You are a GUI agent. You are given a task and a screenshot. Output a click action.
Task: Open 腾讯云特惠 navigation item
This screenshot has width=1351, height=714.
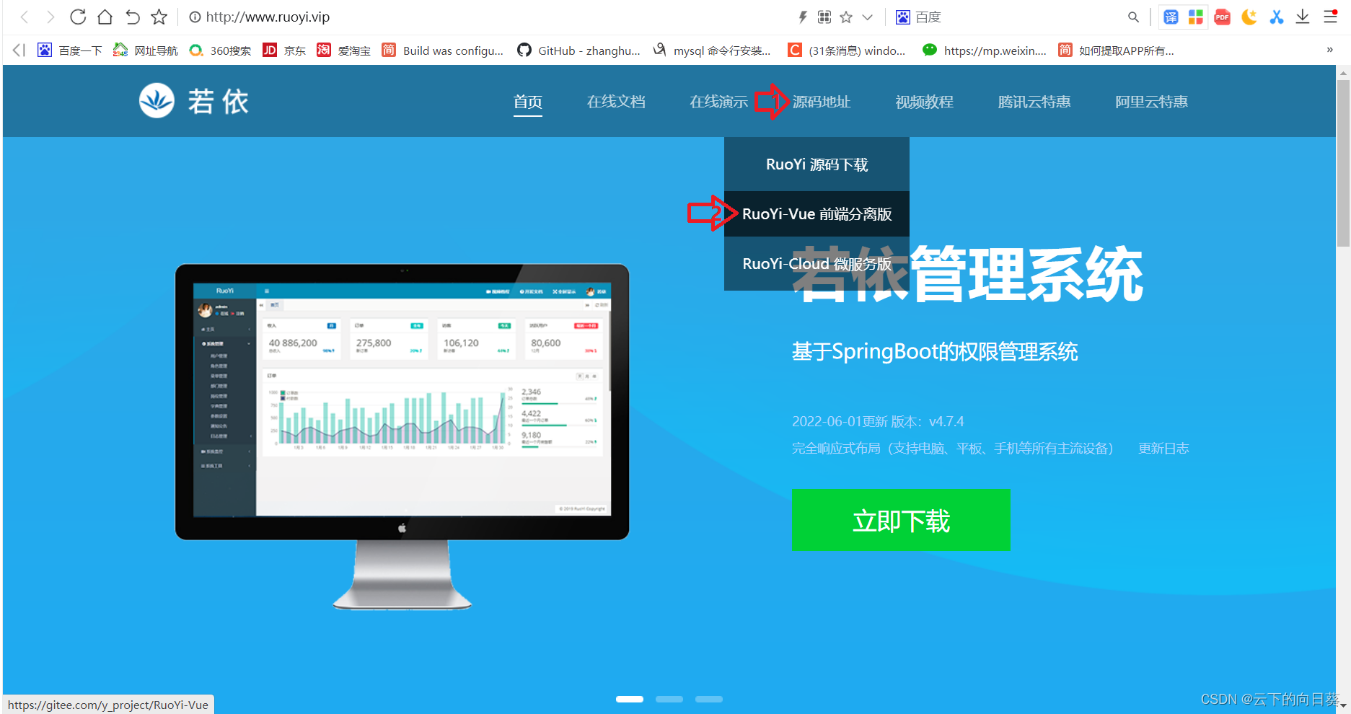(x=1034, y=102)
